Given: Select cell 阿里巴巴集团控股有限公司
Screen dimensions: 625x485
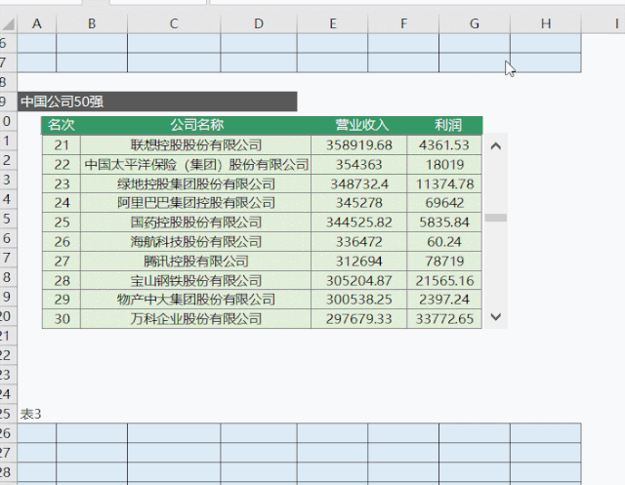Looking at the screenshot, I should pyautogui.click(x=195, y=203).
